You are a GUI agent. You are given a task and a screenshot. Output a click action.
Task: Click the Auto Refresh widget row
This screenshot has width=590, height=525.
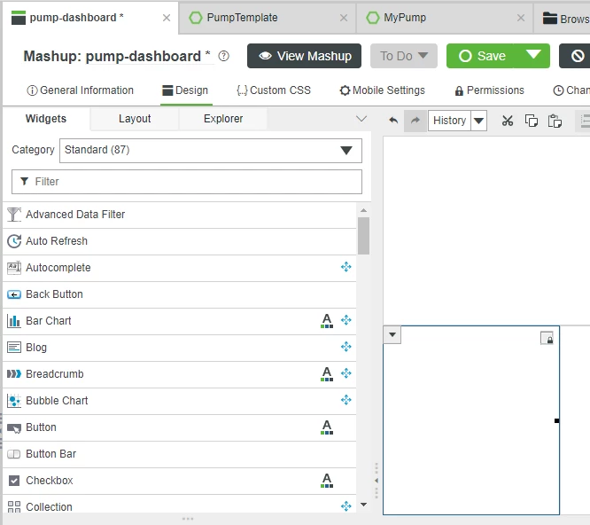pos(180,241)
